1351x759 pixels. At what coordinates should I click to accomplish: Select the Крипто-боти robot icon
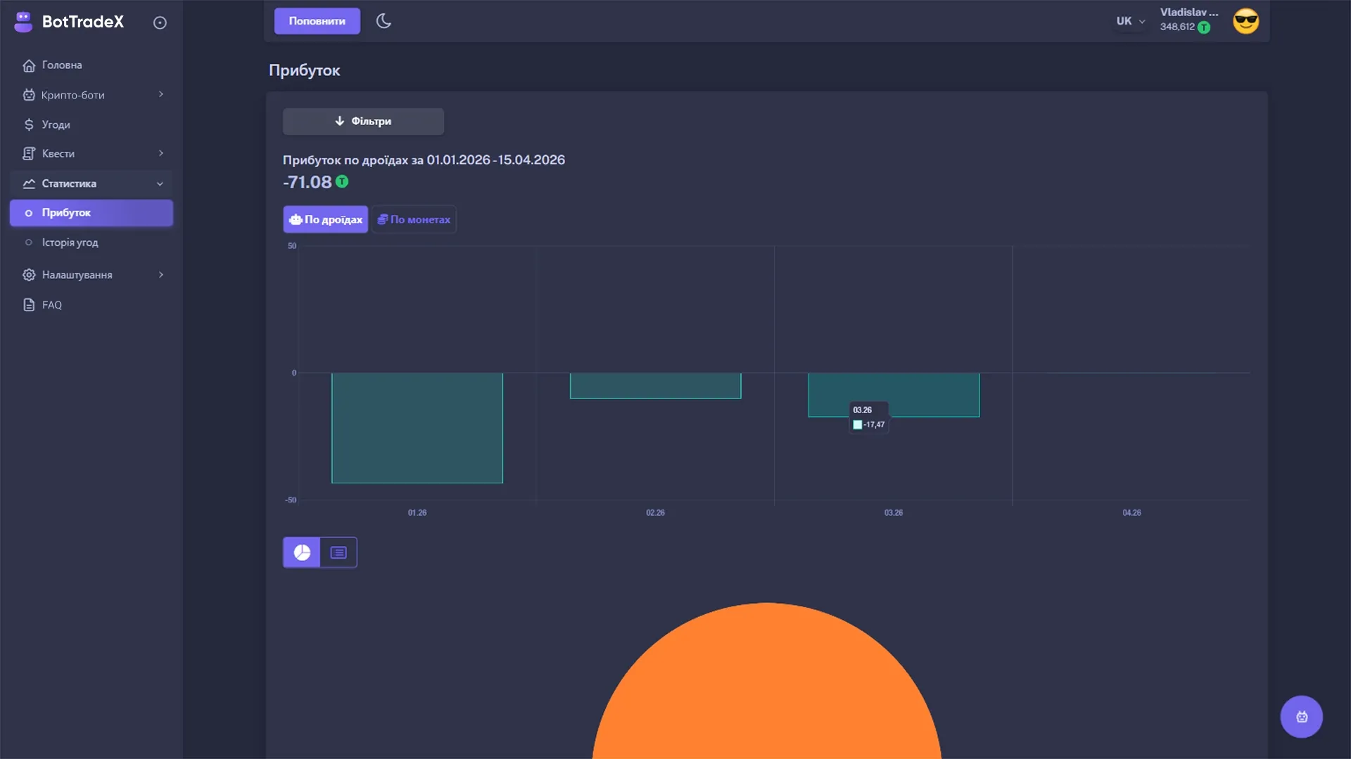click(x=28, y=94)
